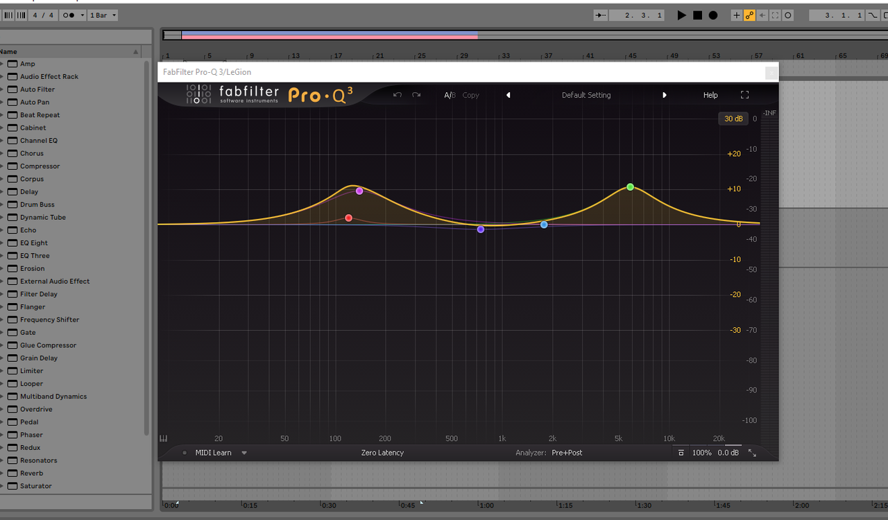Open the Pro-Q 3 Help menu
The width and height of the screenshot is (888, 520).
pyautogui.click(x=710, y=95)
